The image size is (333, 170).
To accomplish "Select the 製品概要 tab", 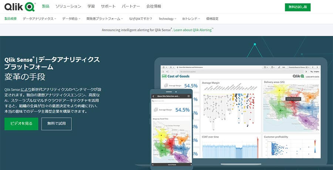I will pos(11,18).
